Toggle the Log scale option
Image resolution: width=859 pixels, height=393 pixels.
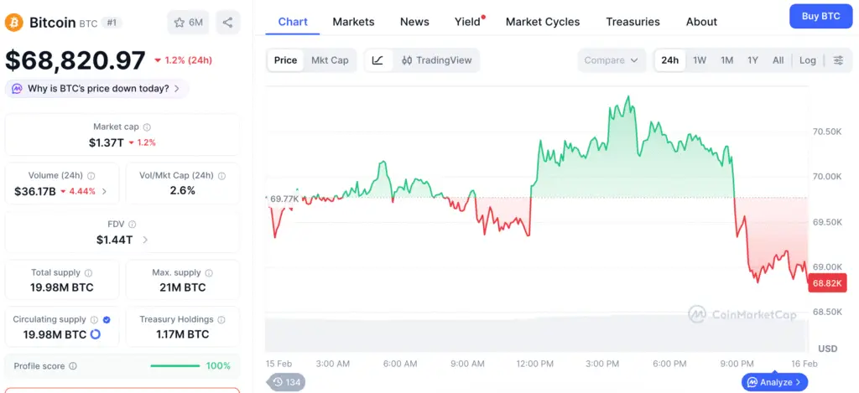(807, 60)
